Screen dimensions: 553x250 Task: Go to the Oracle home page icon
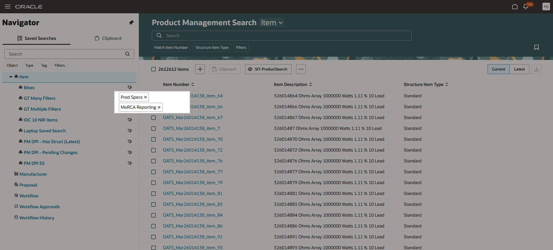coord(515,7)
